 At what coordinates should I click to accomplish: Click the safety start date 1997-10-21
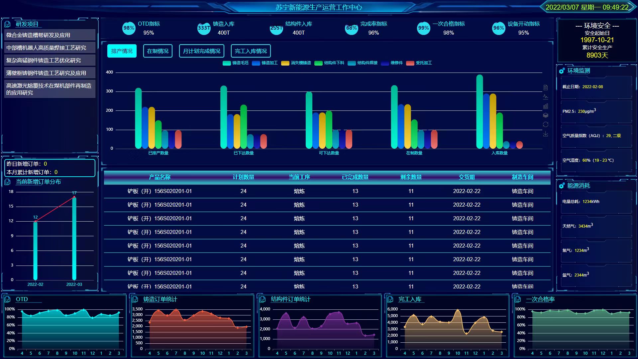[x=597, y=40]
